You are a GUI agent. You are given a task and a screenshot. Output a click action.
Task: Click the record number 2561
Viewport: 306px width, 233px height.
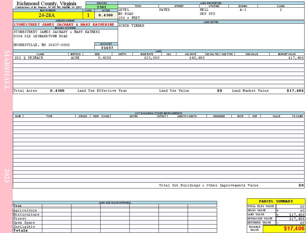point(102,7)
